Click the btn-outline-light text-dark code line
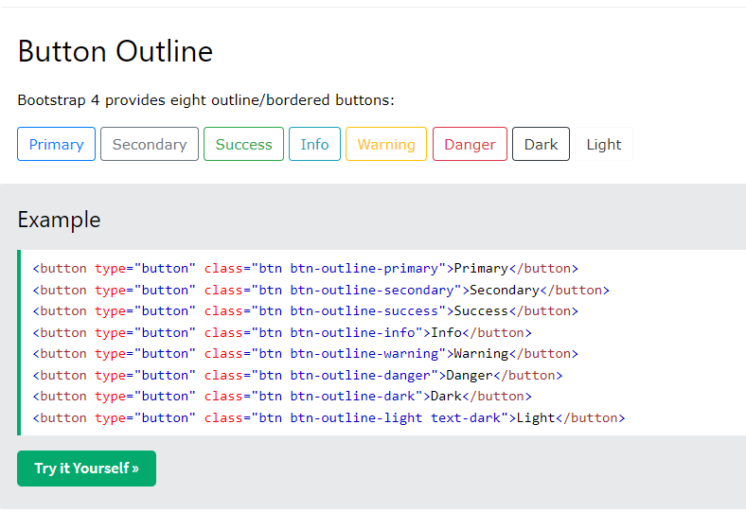Screen dimensions: 746x513 pyautogui.click(x=329, y=417)
